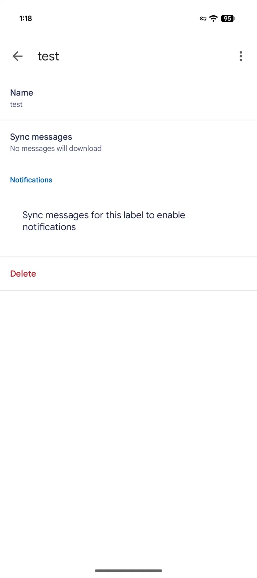
Task: Click the home gesture bar at bottom
Action: pyautogui.click(x=128, y=570)
